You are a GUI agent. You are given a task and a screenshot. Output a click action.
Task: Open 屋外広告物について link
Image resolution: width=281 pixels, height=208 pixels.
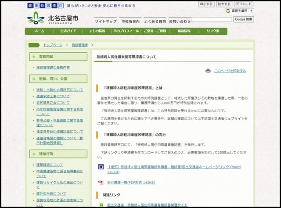pos(51,194)
